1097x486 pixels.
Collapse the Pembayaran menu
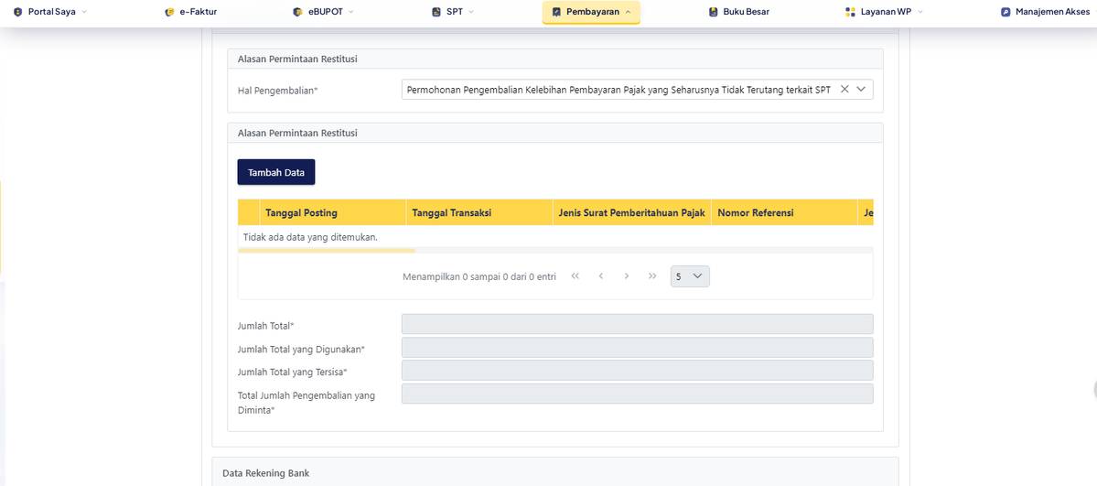coord(591,12)
